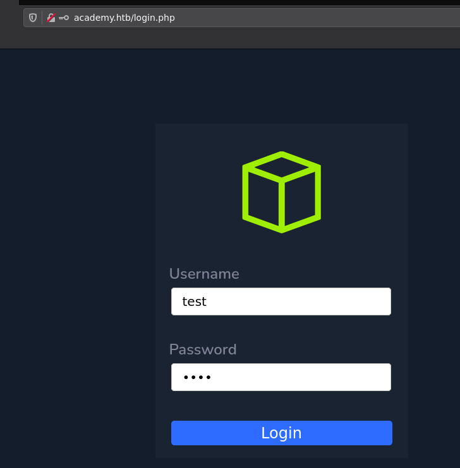Open the insecure connection padlock icon
The image size is (460, 468).
point(51,18)
